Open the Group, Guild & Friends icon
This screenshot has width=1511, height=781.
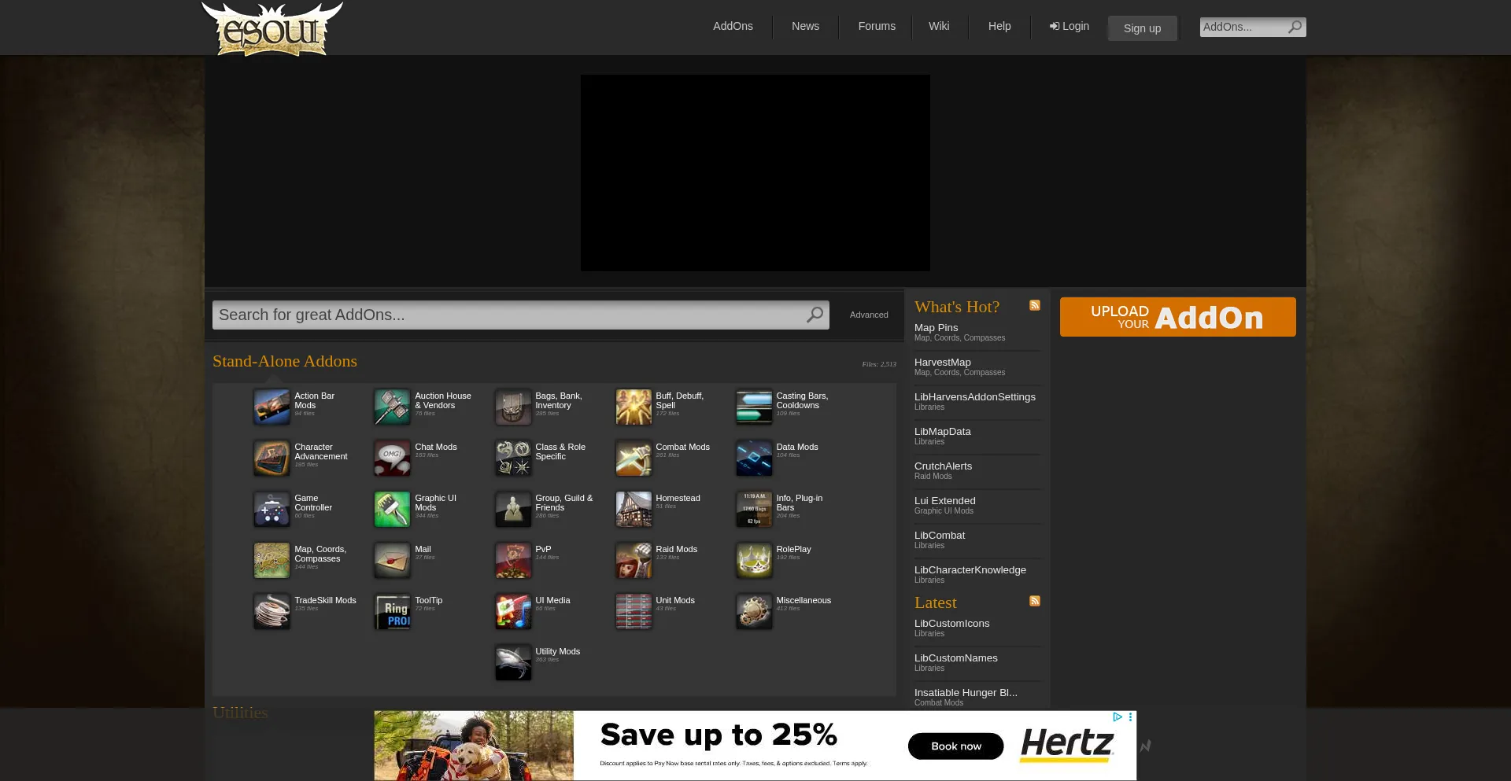[x=512, y=509]
